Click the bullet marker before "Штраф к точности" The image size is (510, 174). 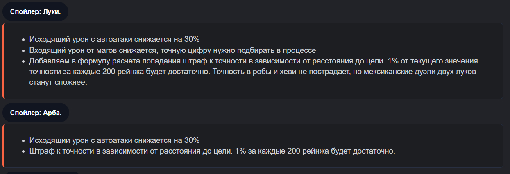(23, 151)
